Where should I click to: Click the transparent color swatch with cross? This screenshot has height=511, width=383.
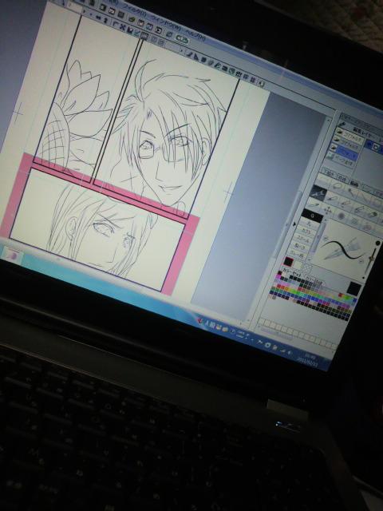(306, 268)
